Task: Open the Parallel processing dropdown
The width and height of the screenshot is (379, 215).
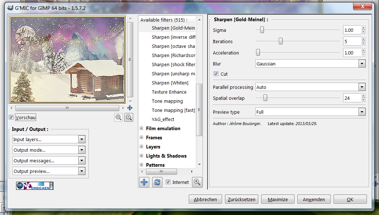Action: click(310, 87)
